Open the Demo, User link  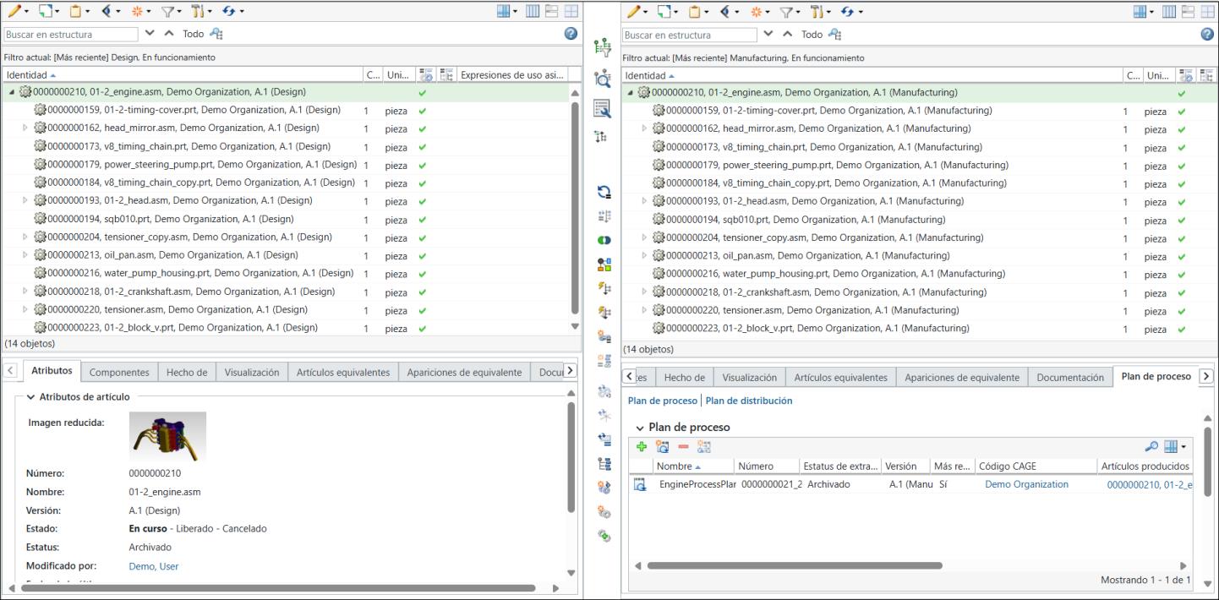coord(154,566)
